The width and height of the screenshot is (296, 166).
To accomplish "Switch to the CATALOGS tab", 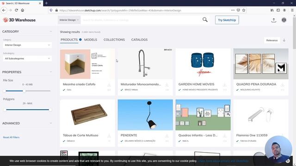I will coord(139,40).
